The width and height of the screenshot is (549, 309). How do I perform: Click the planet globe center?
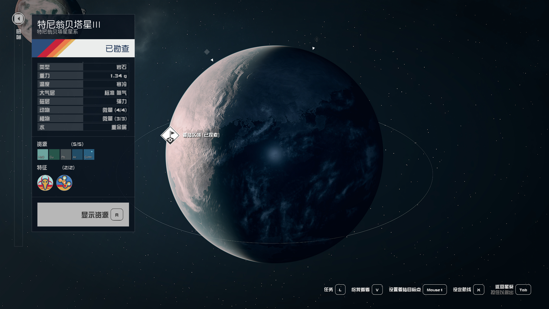(274, 154)
